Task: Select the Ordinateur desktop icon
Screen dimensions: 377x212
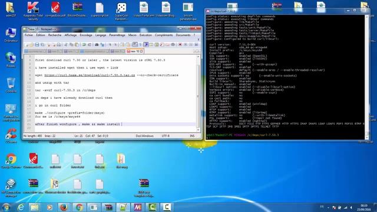Action: click(11, 35)
